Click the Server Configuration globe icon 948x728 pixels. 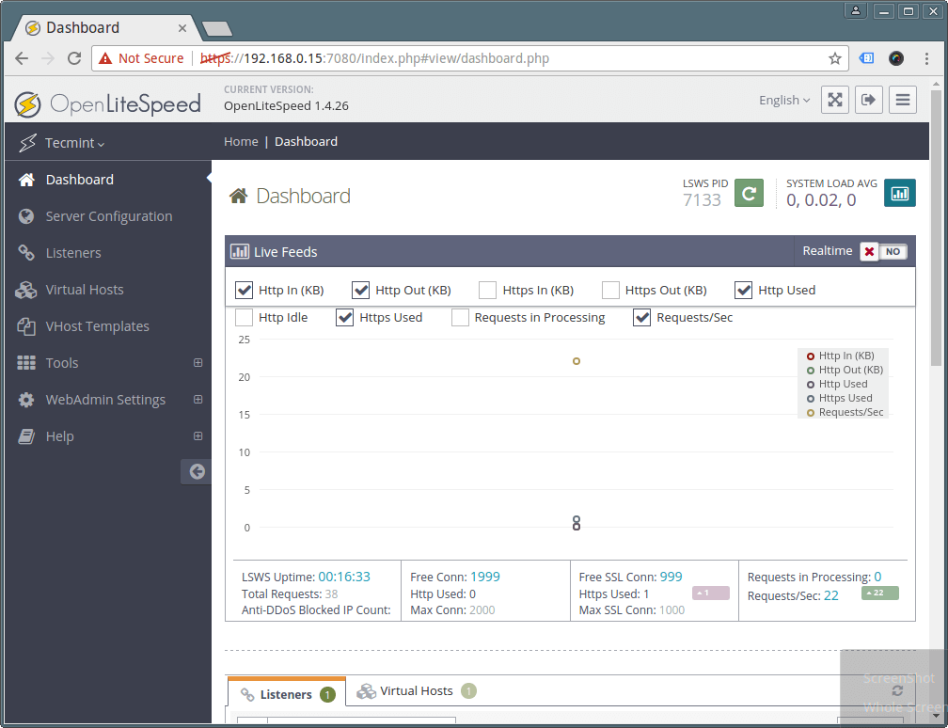(26, 216)
